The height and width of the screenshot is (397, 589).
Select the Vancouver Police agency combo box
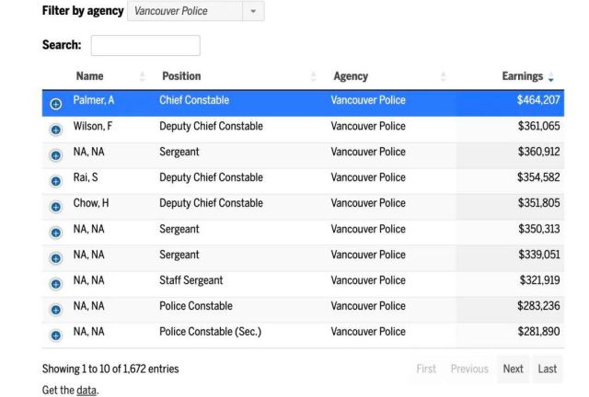click(196, 11)
